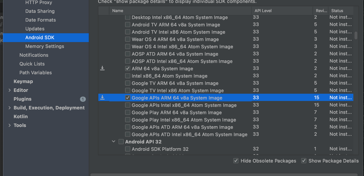Check Android SDK Platform 32 checkbox
This screenshot has height=176, width=364.
(x=128, y=149)
